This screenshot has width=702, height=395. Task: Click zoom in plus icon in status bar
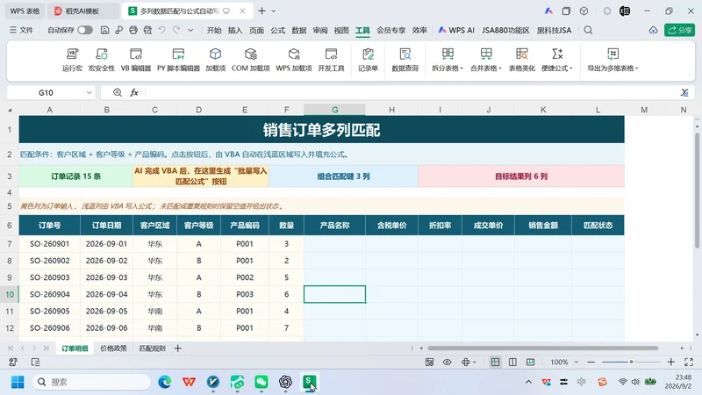[x=670, y=362]
